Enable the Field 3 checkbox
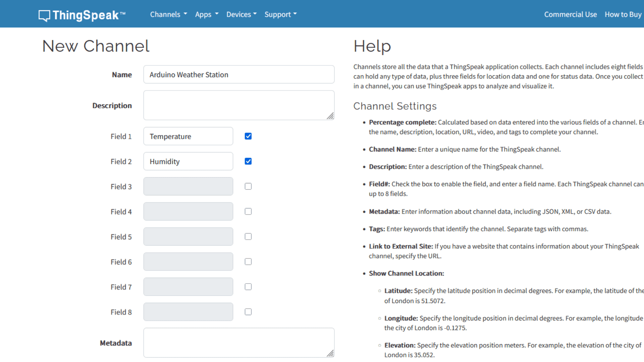 click(248, 186)
